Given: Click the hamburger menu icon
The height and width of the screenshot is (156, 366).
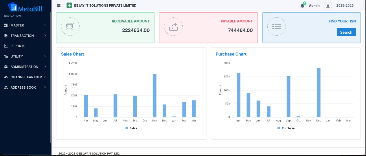Looking at the screenshot, I should (x=58, y=5).
